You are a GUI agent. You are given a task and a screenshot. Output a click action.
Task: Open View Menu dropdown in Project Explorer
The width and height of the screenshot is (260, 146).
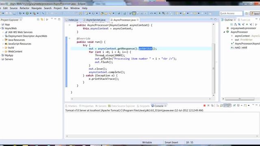pyautogui.click(x=52, y=19)
